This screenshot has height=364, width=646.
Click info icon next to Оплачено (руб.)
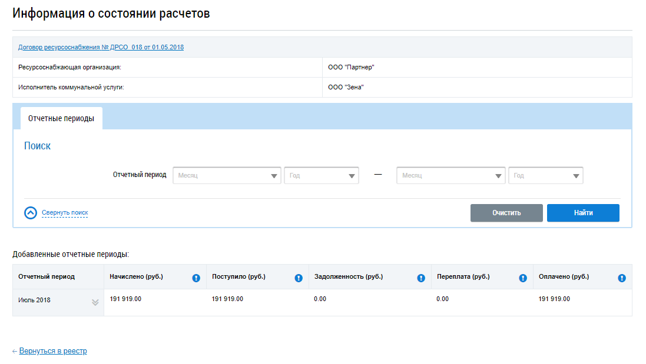tap(622, 278)
